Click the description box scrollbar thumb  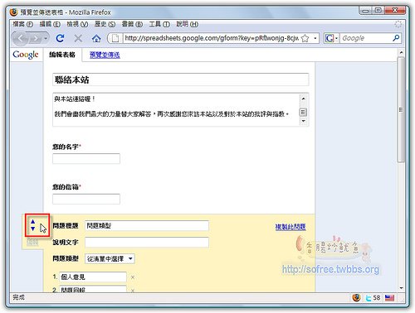pos(304,113)
